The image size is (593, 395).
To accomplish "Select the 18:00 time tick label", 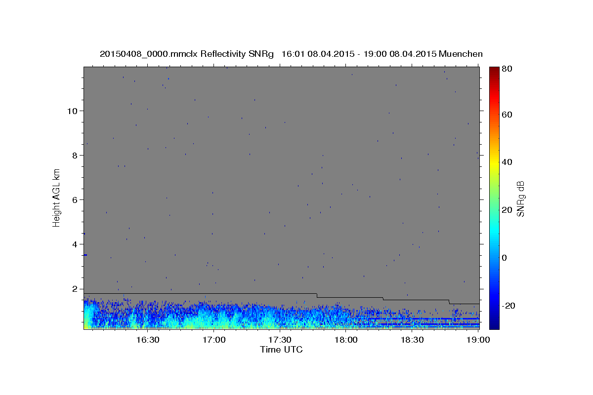I will pos(346,340).
